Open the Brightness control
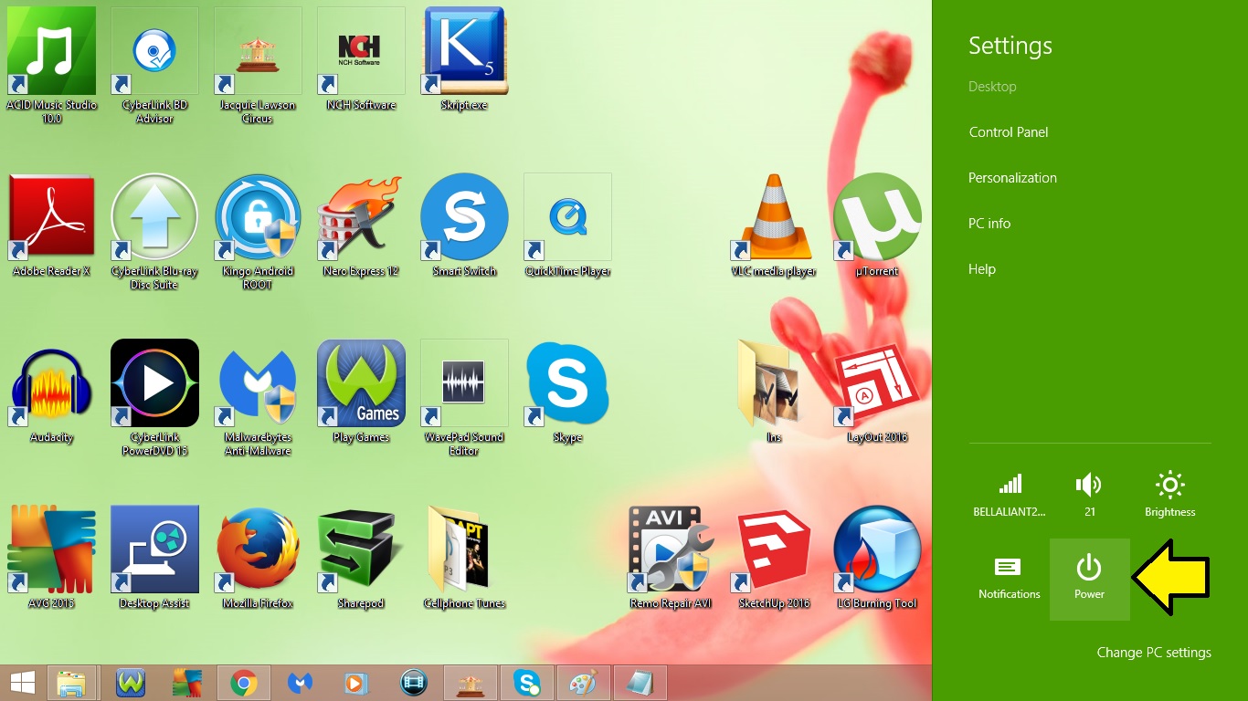 click(1170, 496)
